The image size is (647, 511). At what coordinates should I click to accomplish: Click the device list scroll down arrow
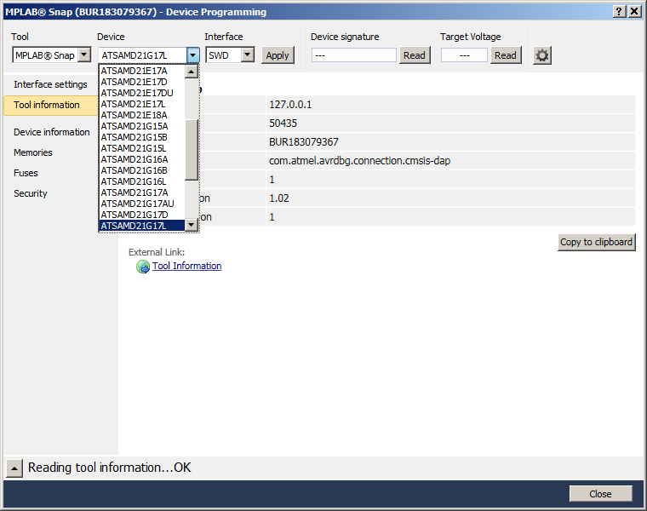[x=191, y=225]
